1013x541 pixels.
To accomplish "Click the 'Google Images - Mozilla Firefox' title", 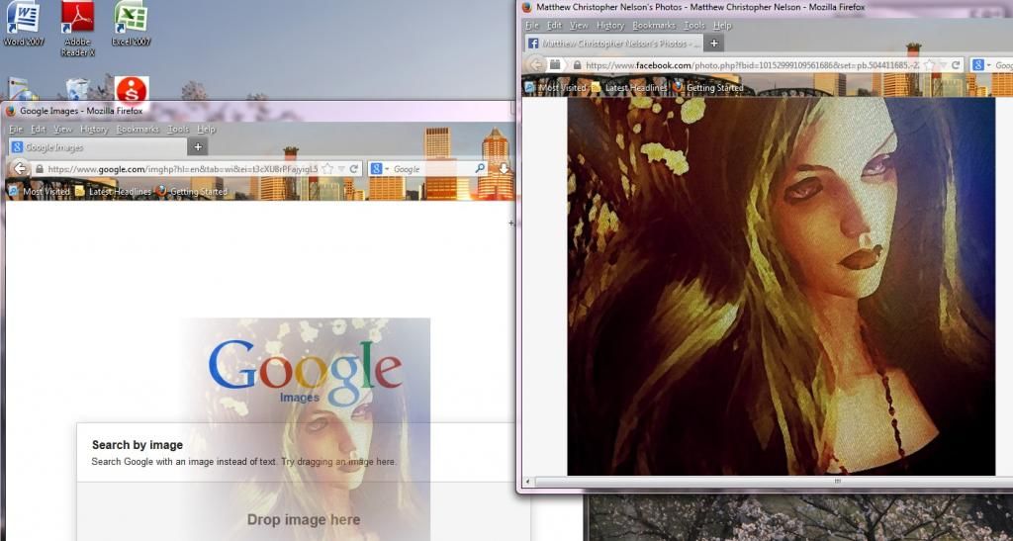I will 81,111.
